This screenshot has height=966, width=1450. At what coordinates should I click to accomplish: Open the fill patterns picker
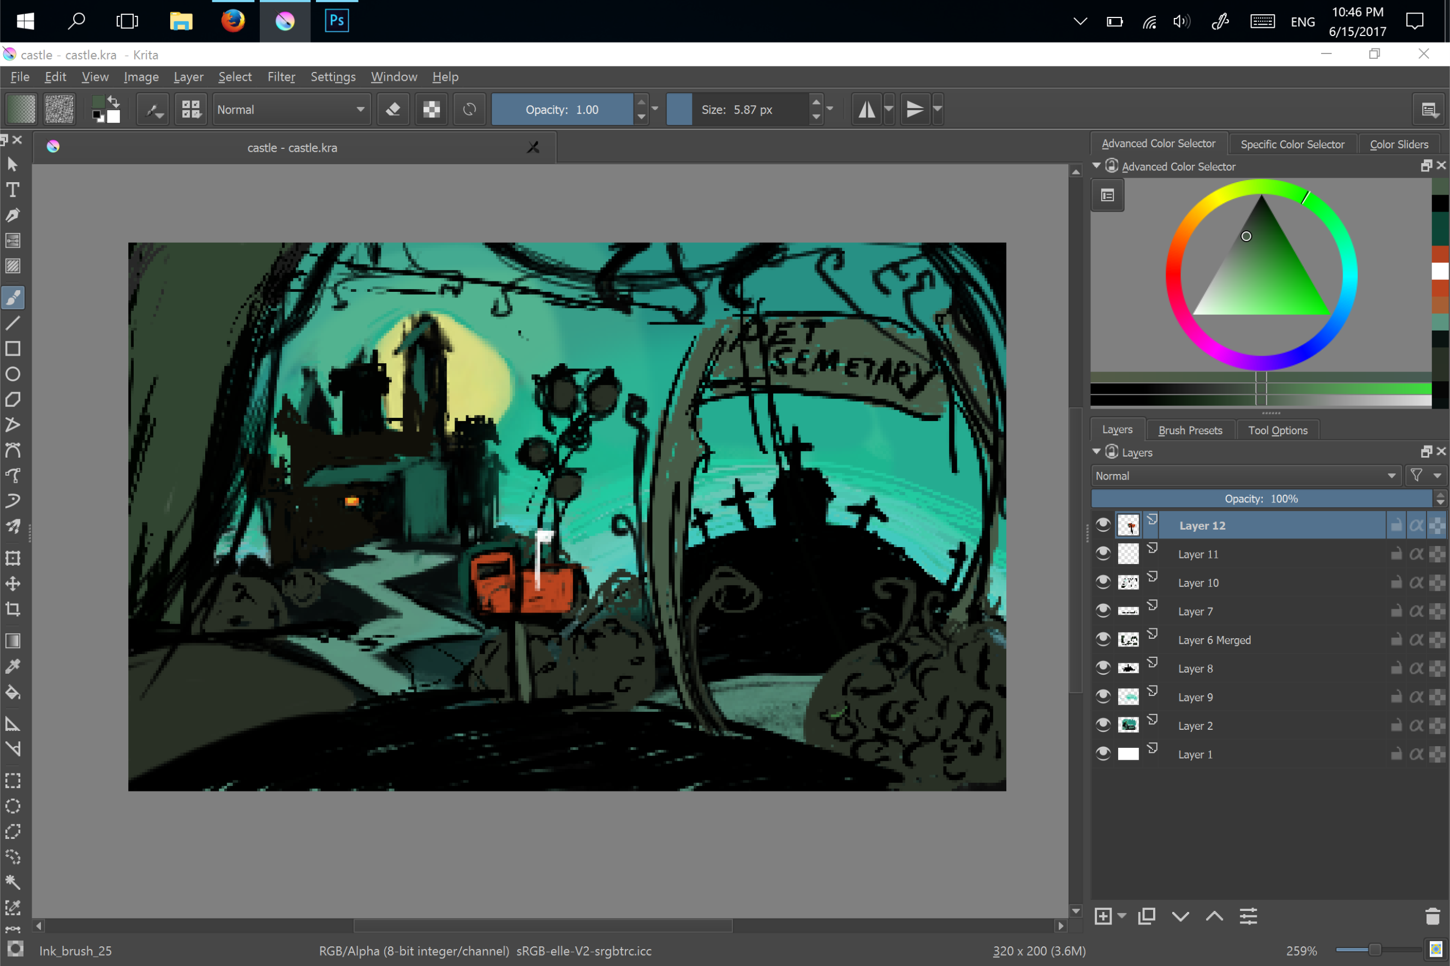click(x=60, y=110)
